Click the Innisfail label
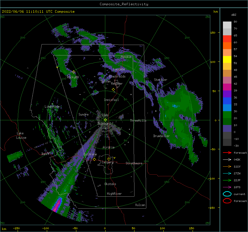 tap(111, 100)
